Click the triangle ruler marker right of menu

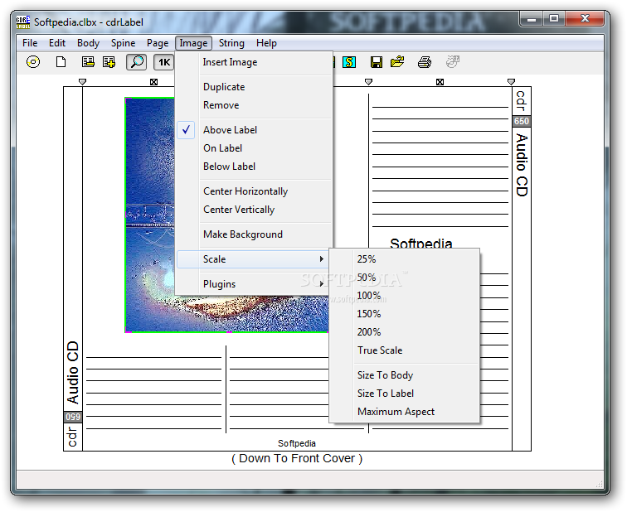pyautogui.click(x=369, y=82)
